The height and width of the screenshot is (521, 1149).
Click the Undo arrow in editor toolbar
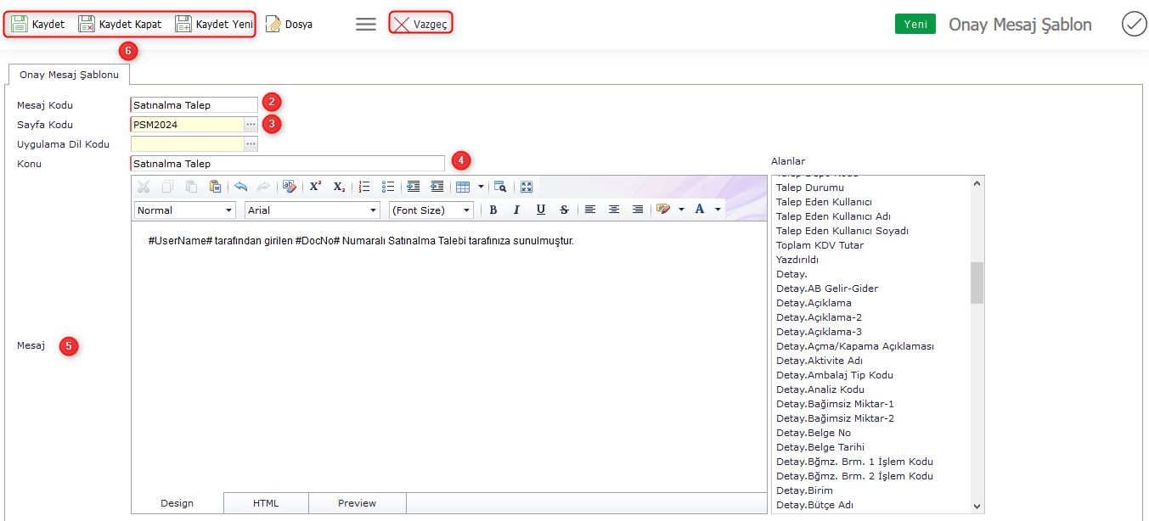click(241, 187)
